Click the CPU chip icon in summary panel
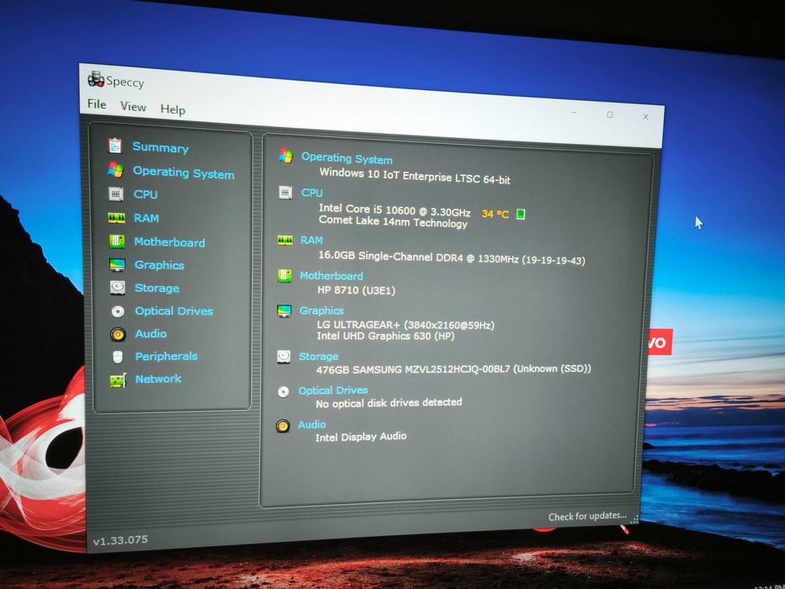785x589 pixels. [285, 193]
